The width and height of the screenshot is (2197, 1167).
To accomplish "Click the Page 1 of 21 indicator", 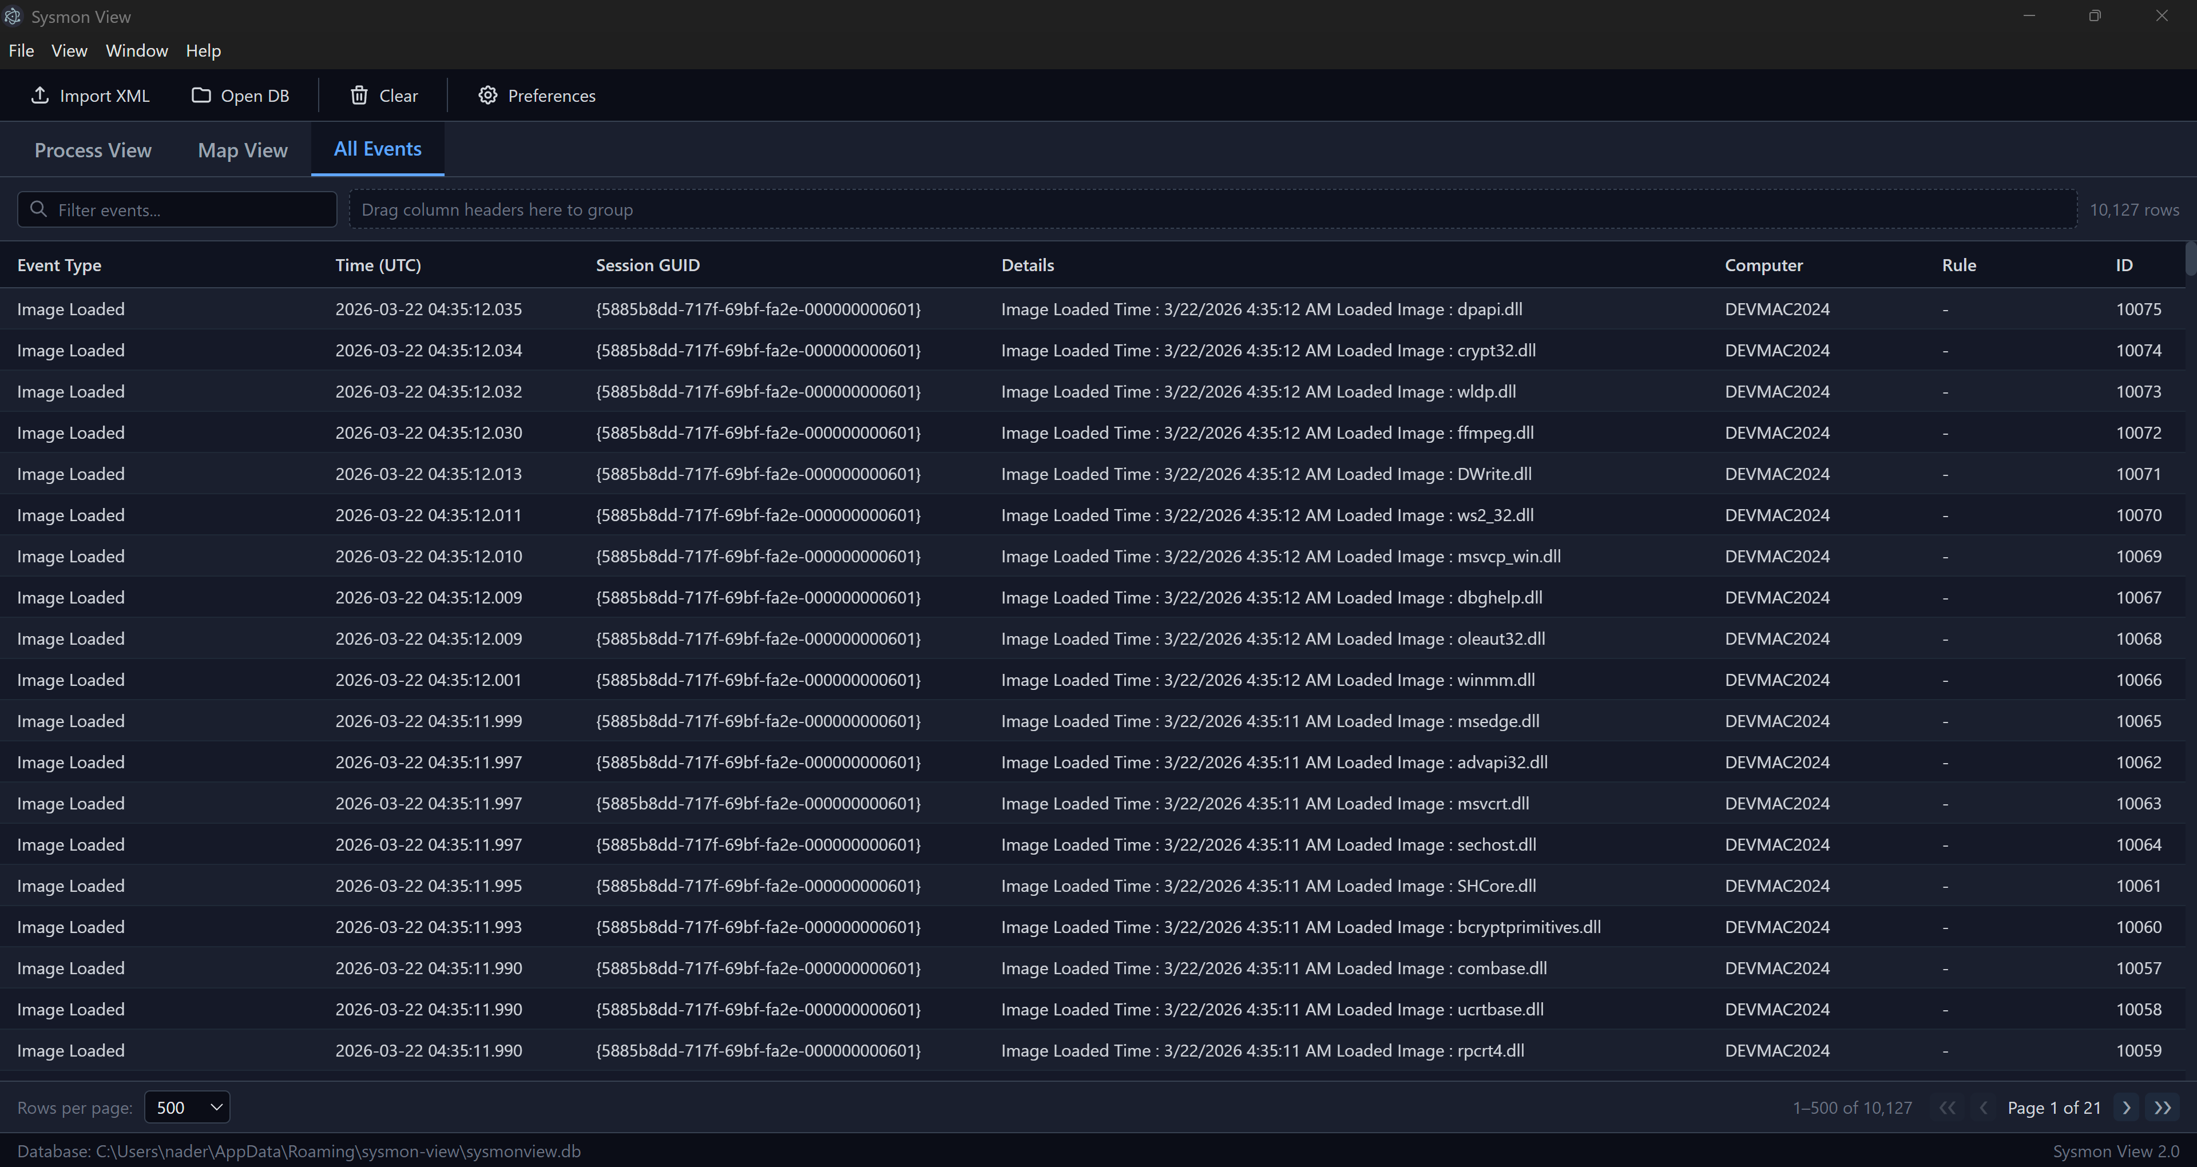I will (x=2054, y=1108).
